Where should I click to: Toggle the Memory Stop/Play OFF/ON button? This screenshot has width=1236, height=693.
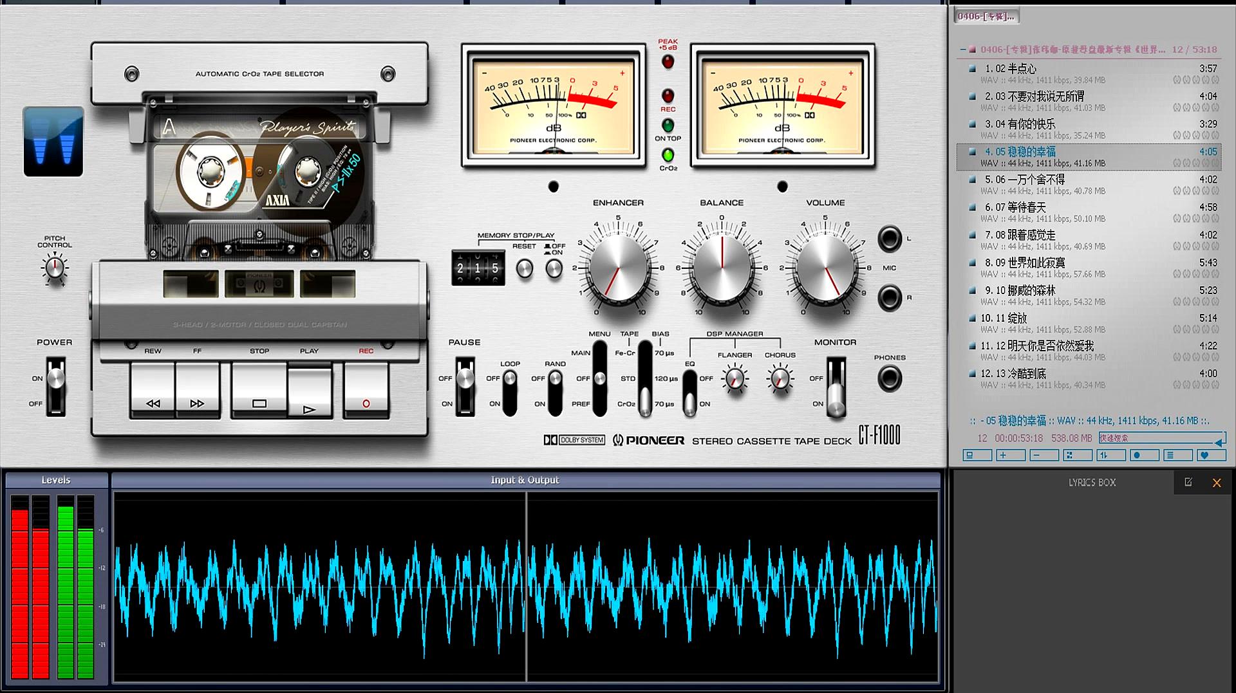click(x=554, y=268)
